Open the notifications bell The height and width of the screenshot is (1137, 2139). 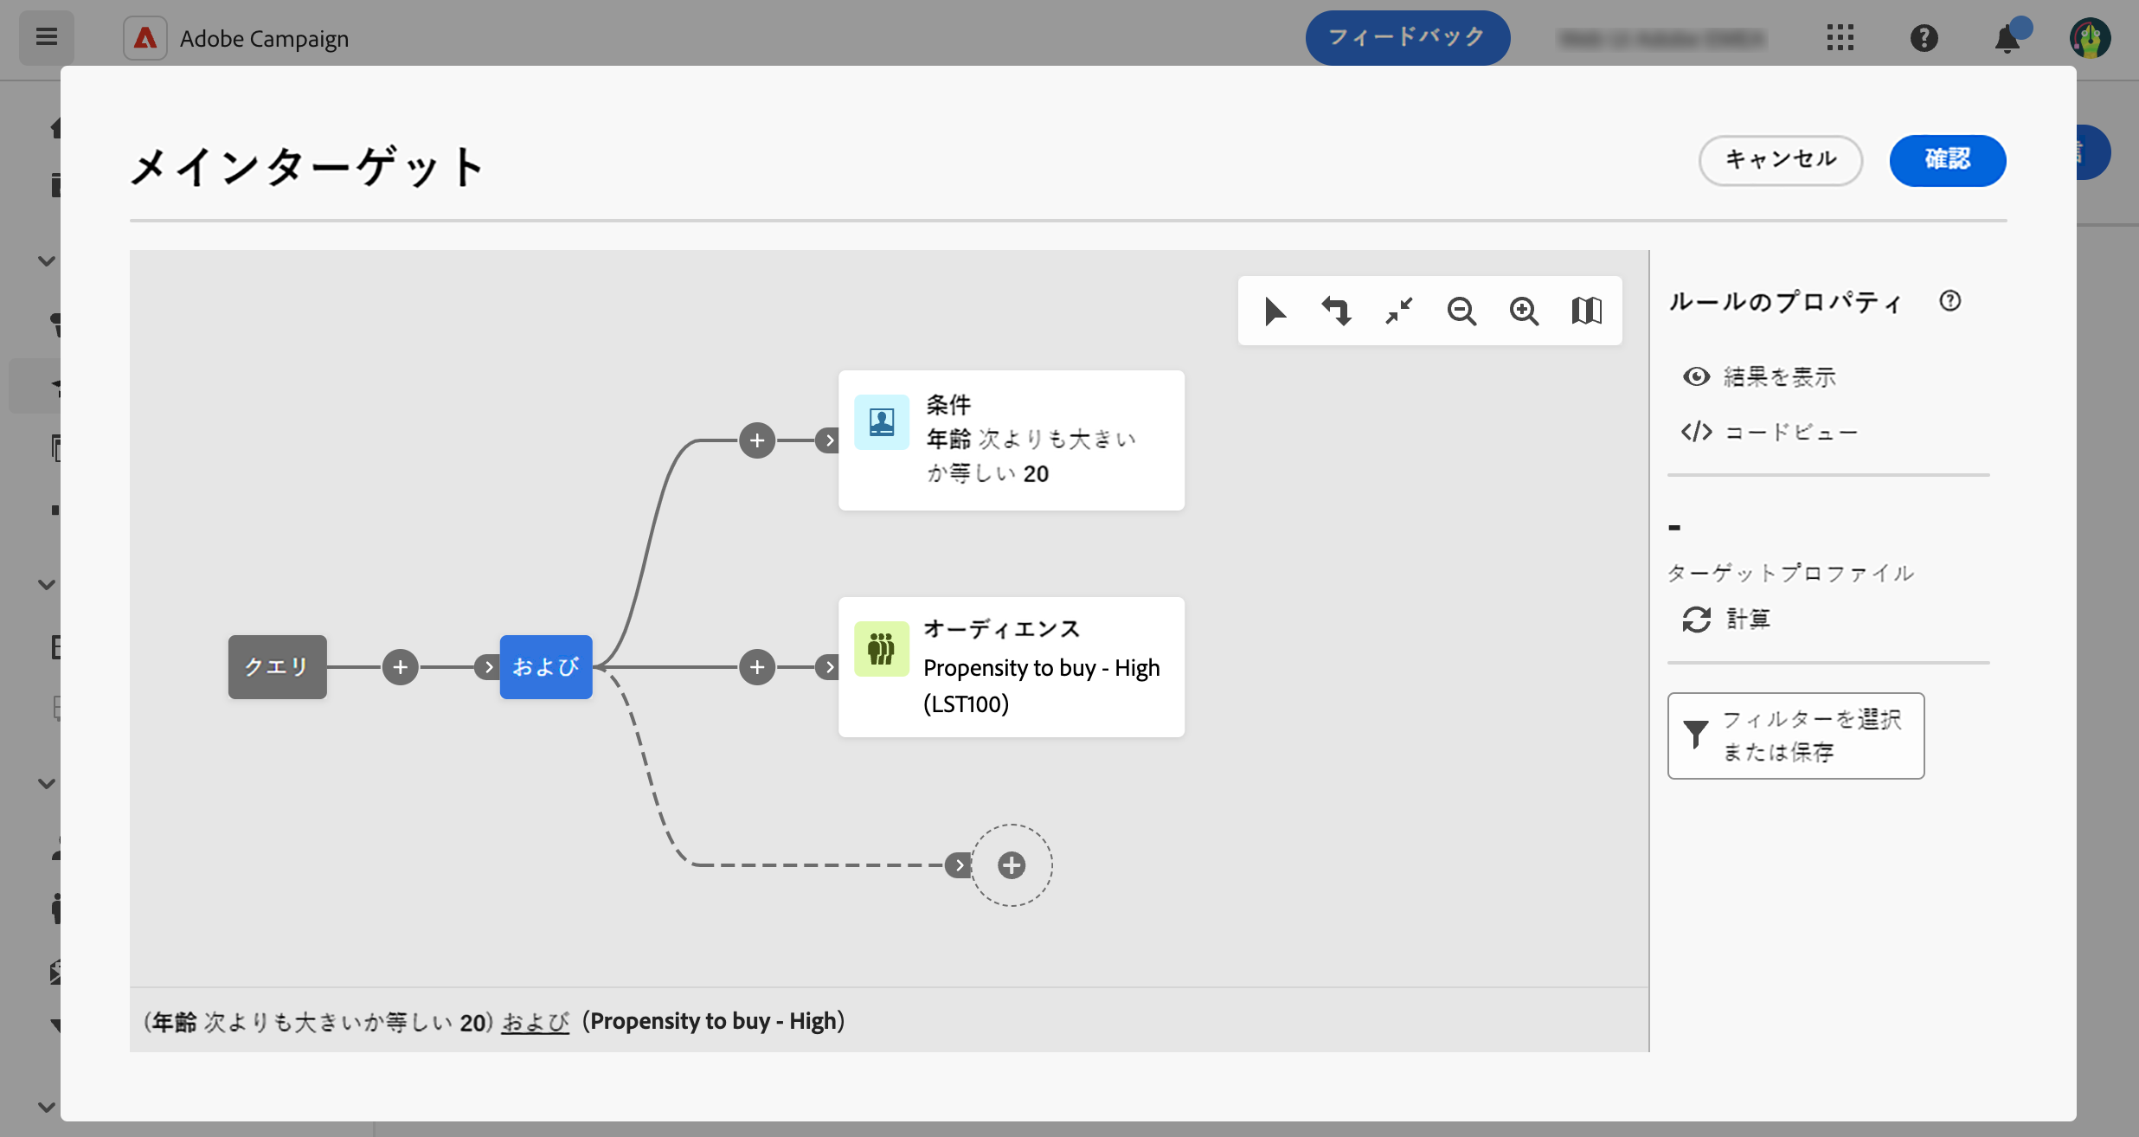click(2007, 39)
